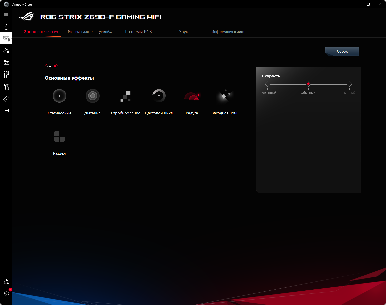Open the Информация о диске tab
The width and height of the screenshot is (386, 305).
pos(229,32)
